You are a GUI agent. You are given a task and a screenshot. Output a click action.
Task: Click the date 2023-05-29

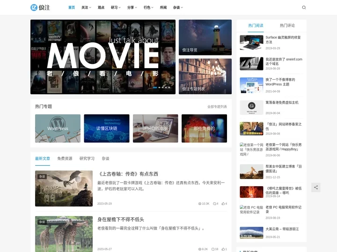(x=104, y=203)
